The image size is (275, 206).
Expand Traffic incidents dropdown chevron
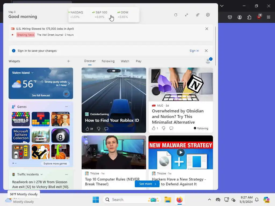tap(42, 174)
